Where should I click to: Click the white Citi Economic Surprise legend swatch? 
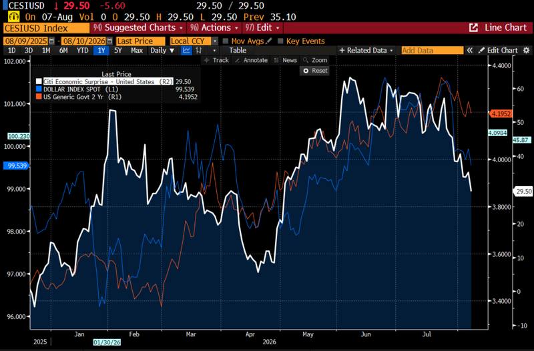click(x=39, y=81)
